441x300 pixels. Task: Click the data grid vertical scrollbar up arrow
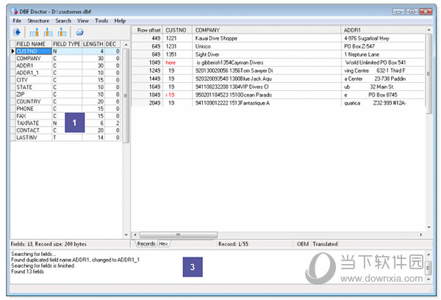point(429,30)
